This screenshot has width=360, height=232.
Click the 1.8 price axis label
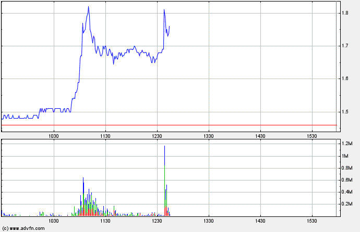pyautogui.click(x=345, y=13)
